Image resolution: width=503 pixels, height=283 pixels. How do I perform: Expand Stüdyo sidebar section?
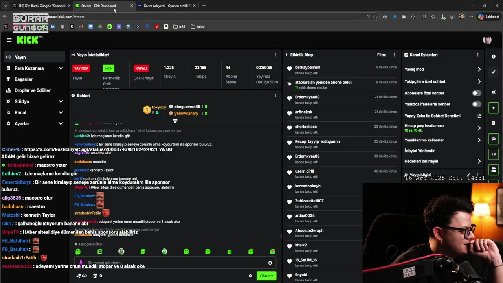click(x=61, y=101)
